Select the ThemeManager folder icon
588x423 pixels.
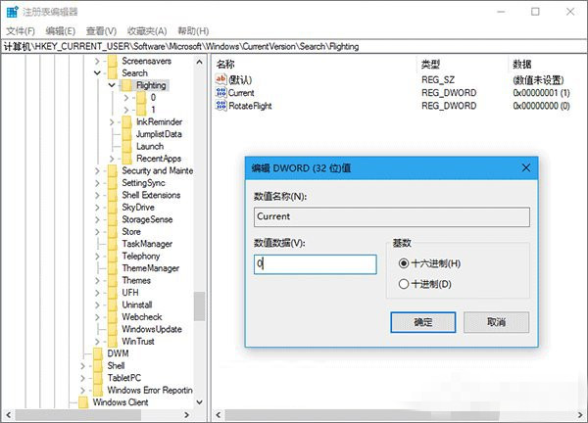pos(113,267)
